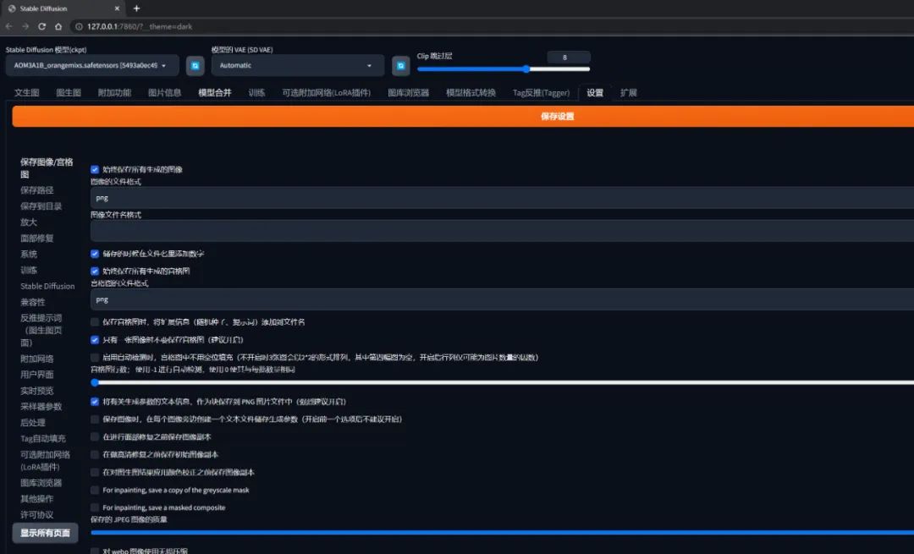Image resolution: width=914 pixels, height=554 pixels.
Task: Refresh the Stable Diffusion checkpoint list
Action: [195, 66]
